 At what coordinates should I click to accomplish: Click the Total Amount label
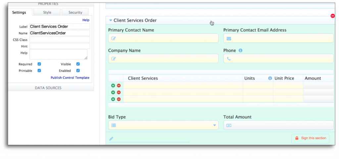[x=237, y=117]
